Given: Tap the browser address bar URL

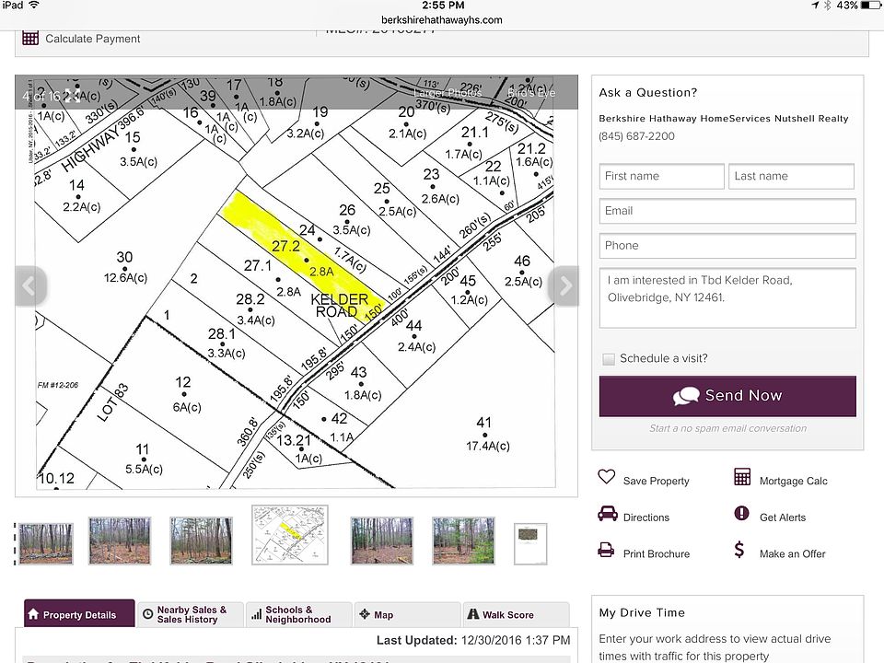Looking at the screenshot, I should point(441,19).
